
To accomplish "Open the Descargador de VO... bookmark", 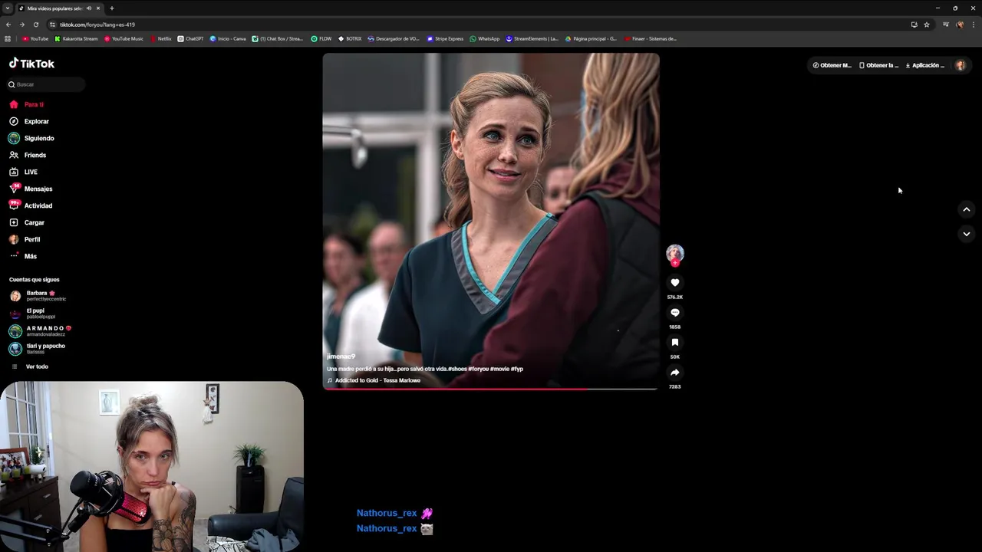I will point(394,39).
